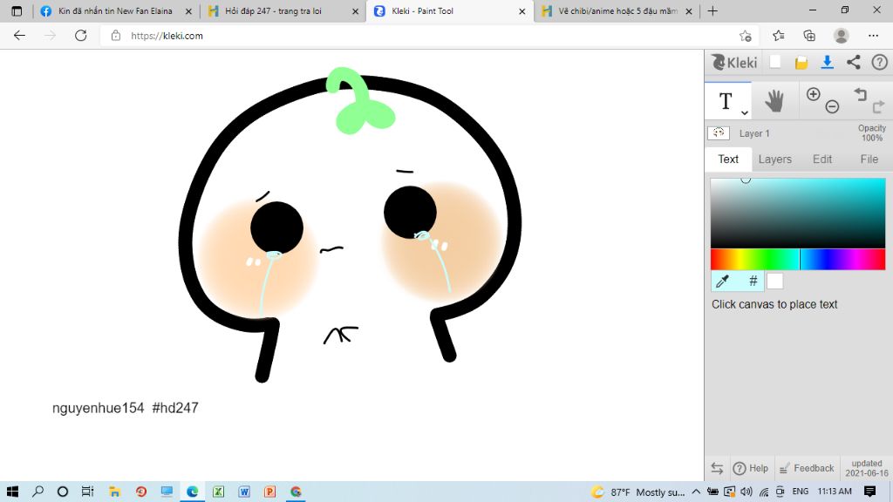Toggle panel side with swap arrows icon
893x502 pixels.
click(717, 468)
